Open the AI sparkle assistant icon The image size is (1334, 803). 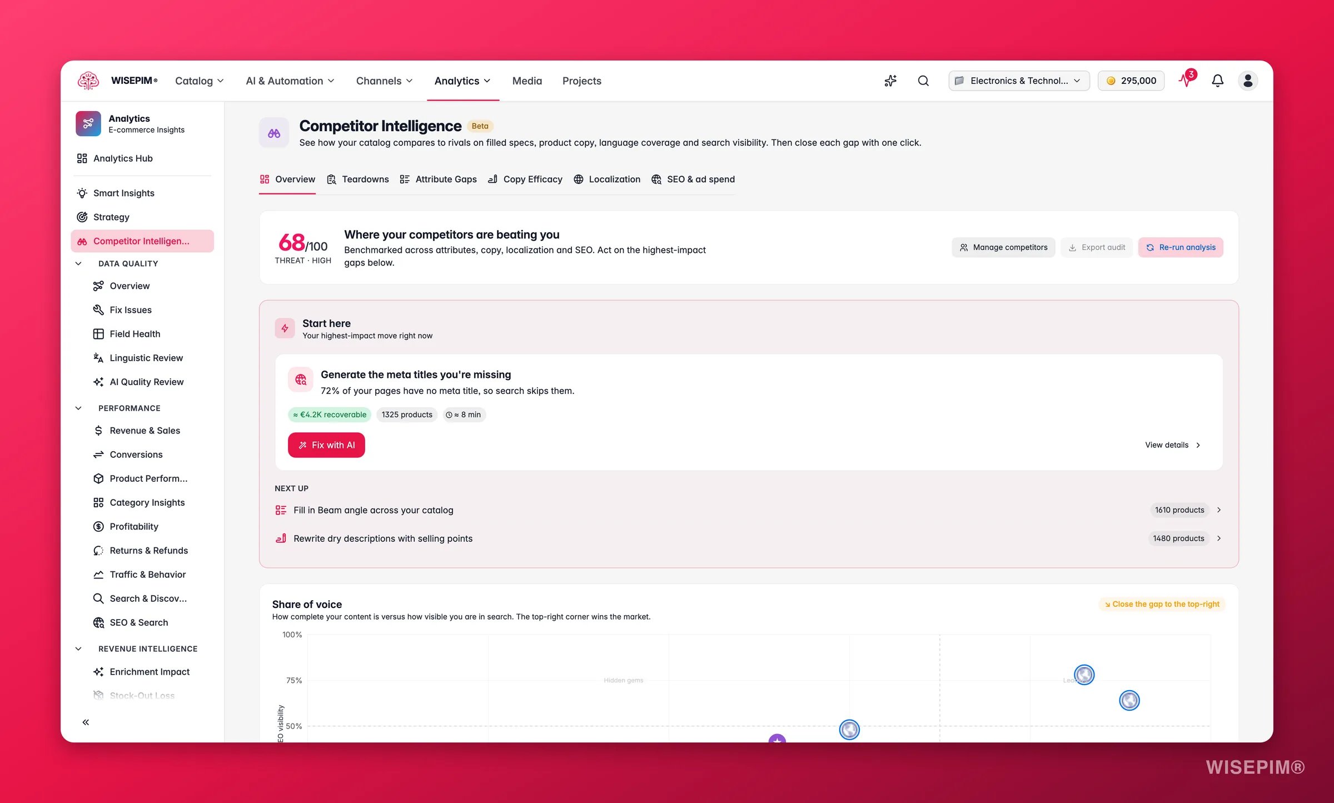click(890, 81)
